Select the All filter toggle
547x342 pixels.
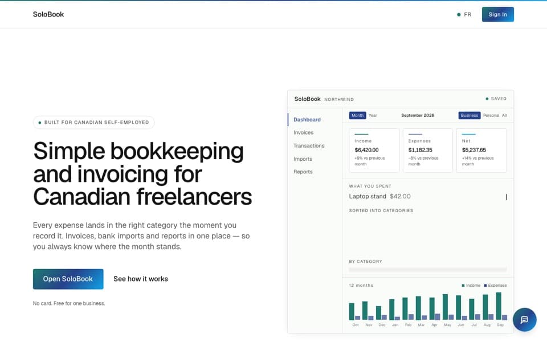[x=504, y=115]
